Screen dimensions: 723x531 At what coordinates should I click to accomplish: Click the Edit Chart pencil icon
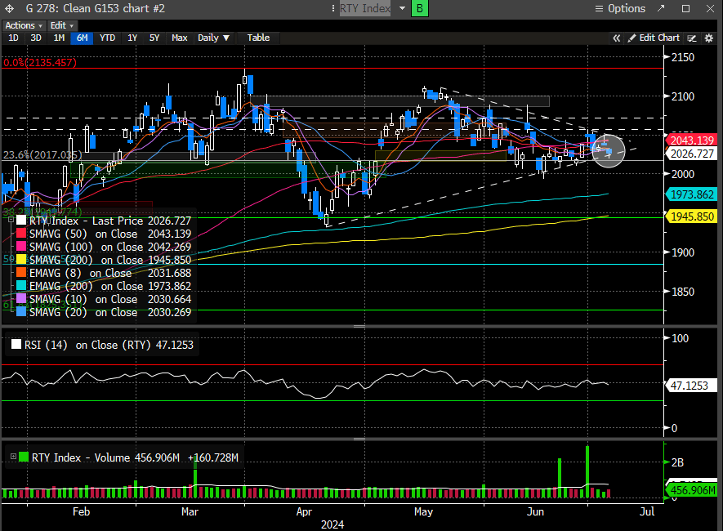point(632,38)
